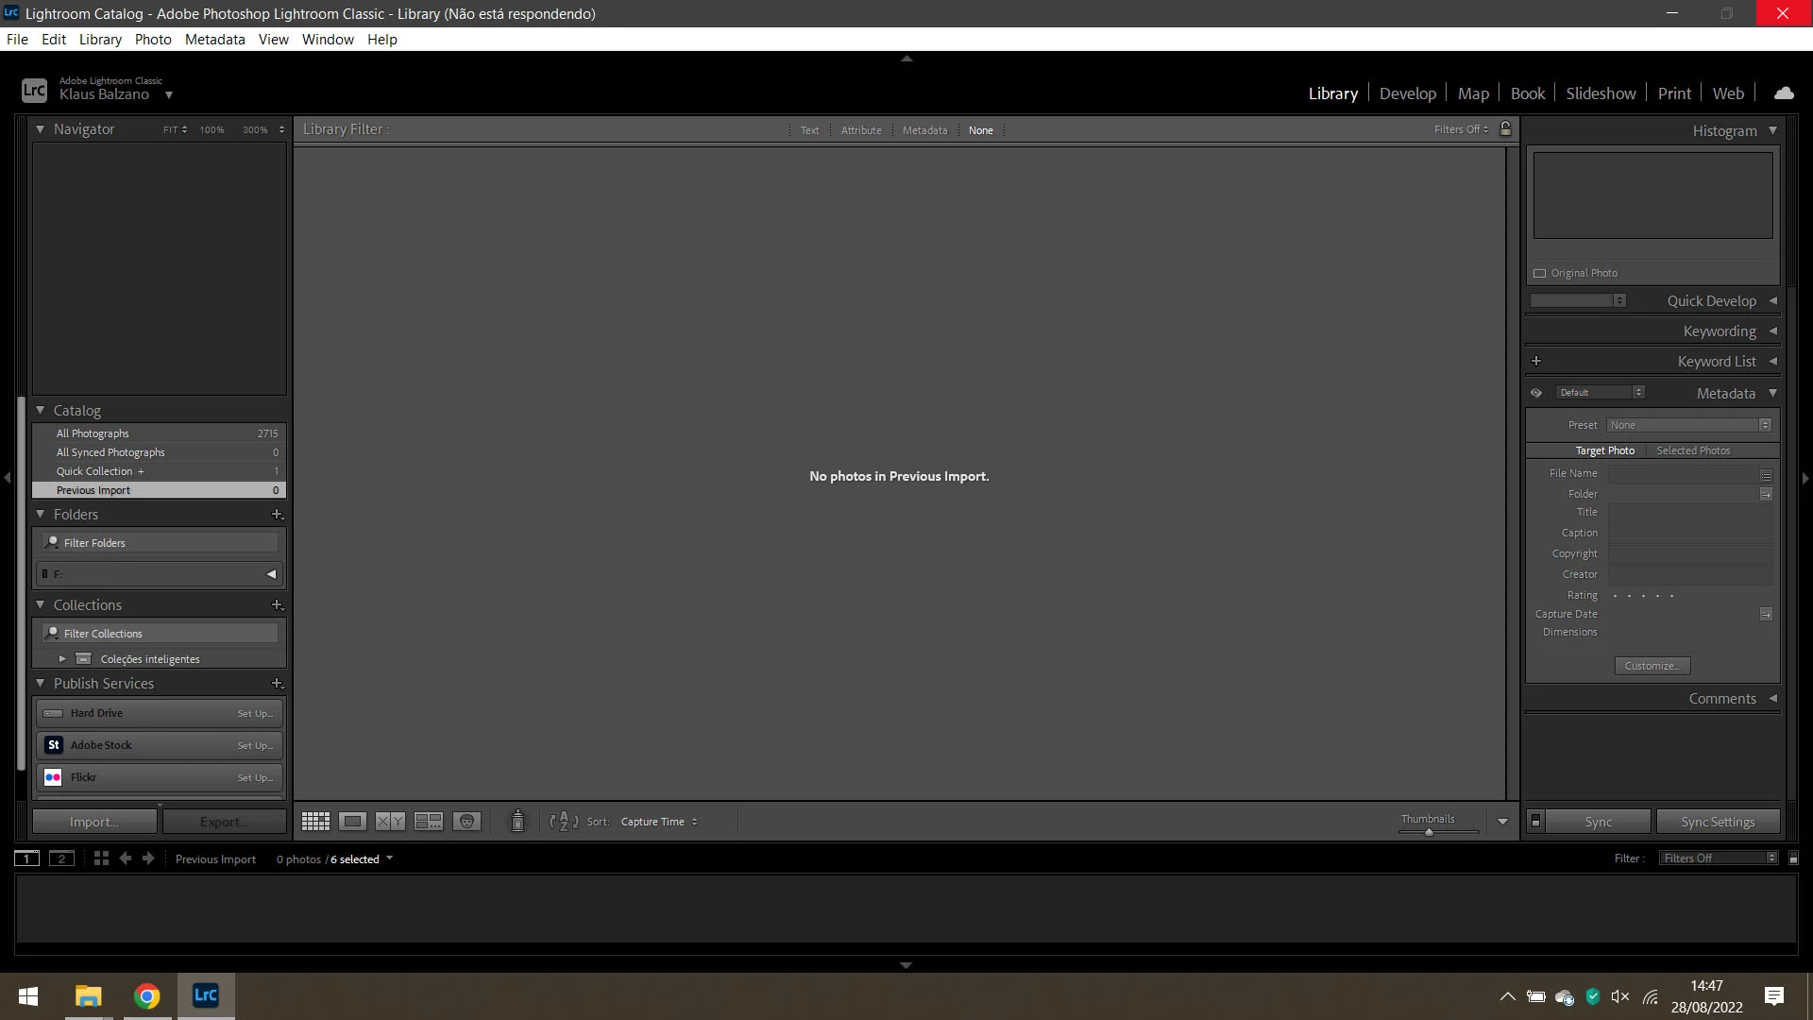1813x1020 pixels.
Task: Adjust the Thumbnails size slider
Action: pos(1429,832)
